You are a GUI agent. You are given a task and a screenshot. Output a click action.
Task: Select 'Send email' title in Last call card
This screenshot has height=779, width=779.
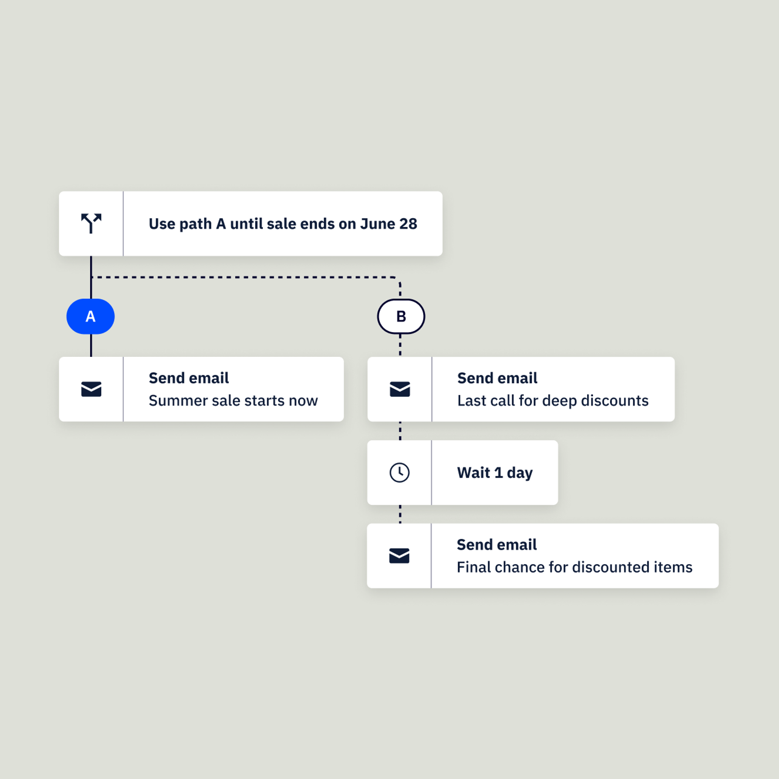497,378
